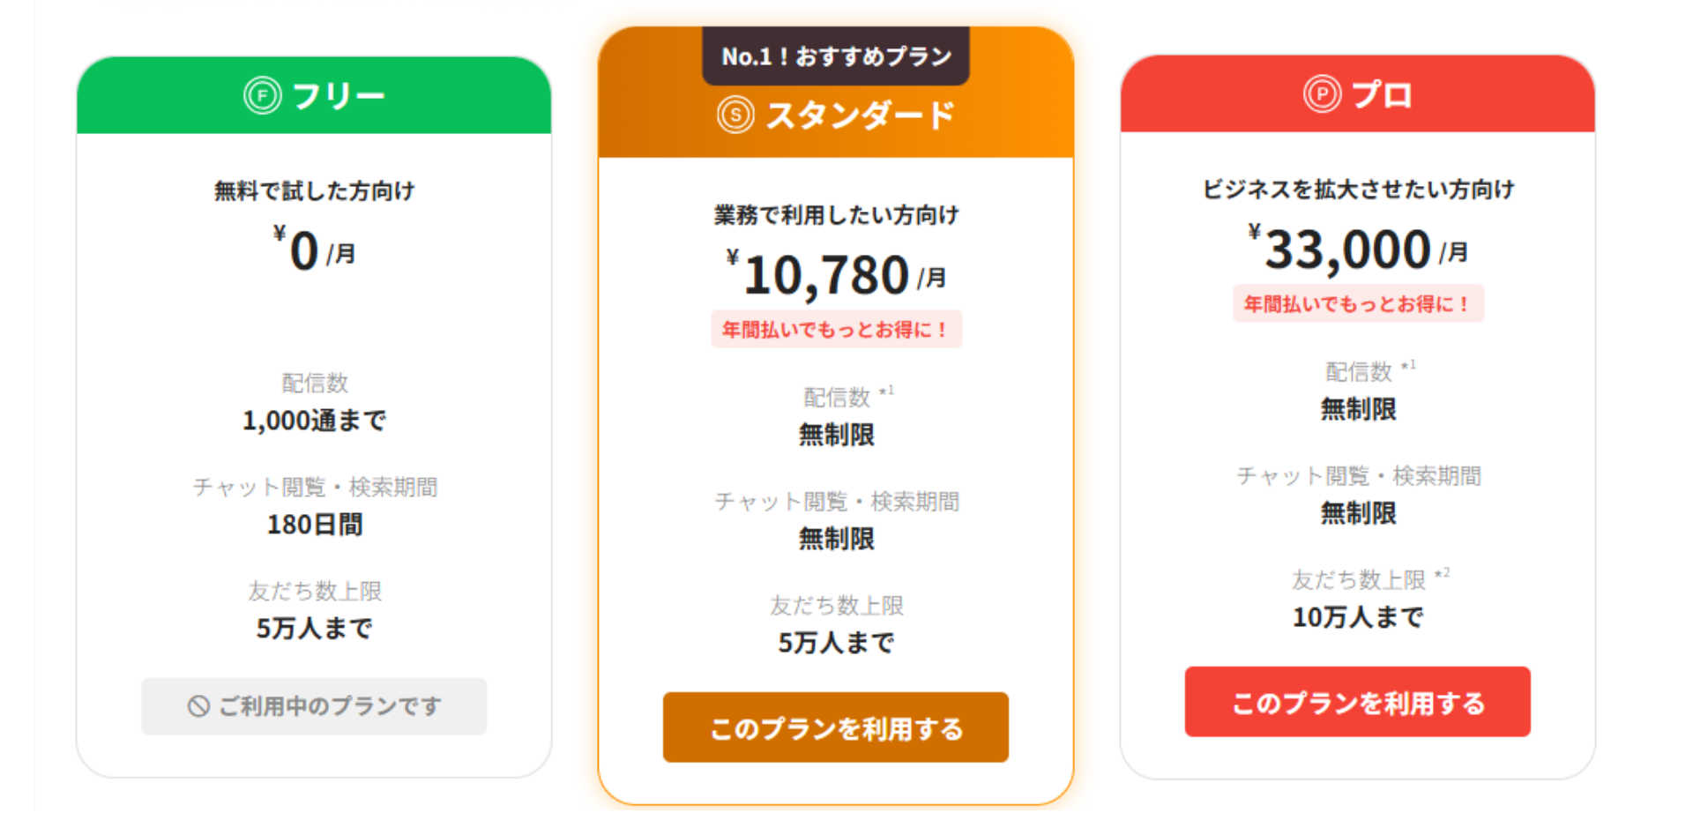The image size is (1693, 820).
Task: Click the prohibited icon on ご利用中のプランです button
Action: tap(198, 706)
